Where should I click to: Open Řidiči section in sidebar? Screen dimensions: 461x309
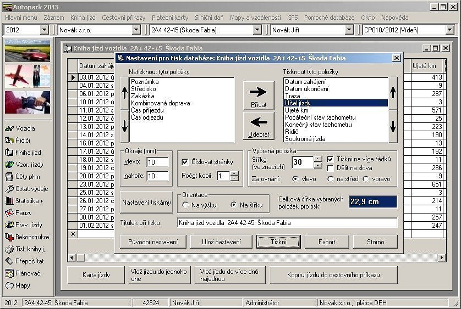point(23,141)
